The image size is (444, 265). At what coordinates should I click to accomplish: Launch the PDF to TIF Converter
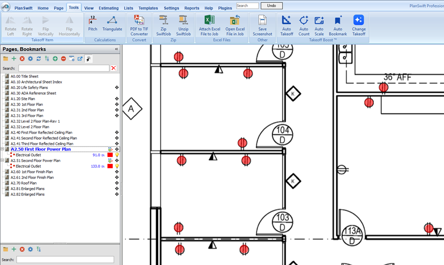139,26
